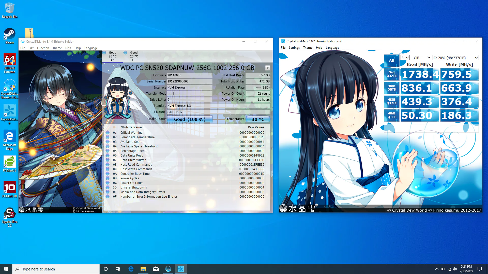Run the Seq Q32T1 test
Screen dimensions: 488x274
coord(391,74)
